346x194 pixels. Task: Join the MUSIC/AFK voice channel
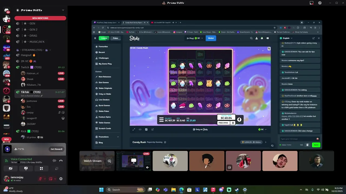coord(40,42)
